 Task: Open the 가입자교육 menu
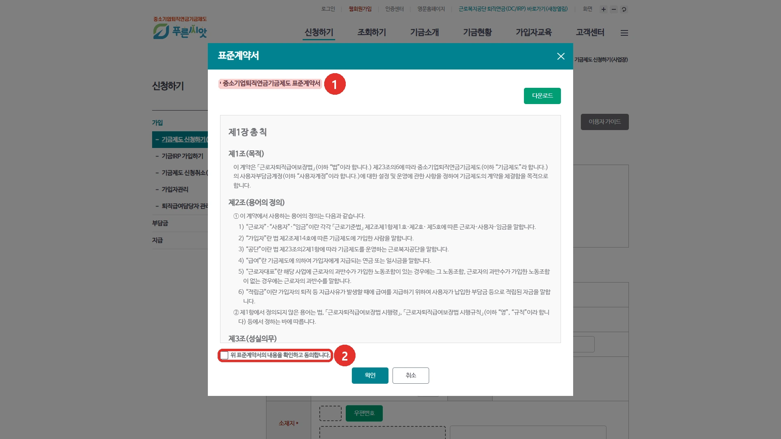pos(534,33)
